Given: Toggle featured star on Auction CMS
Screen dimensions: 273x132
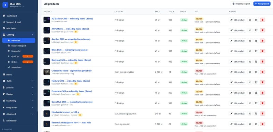Looking at the screenshot, I should (x=76, y=42).
